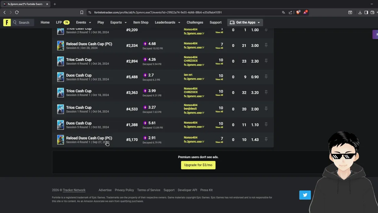The width and height of the screenshot is (378, 213).
Task: Open the Challenges nav item
Action: click(195, 22)
